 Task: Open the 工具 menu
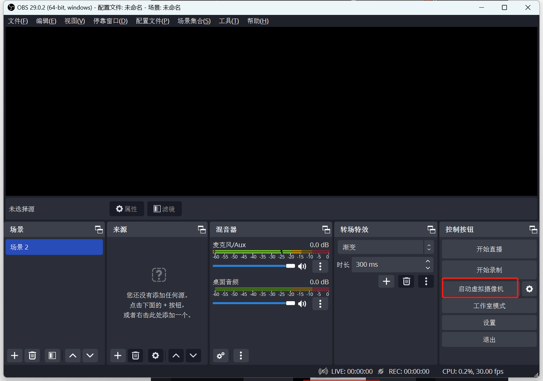point(229,20)
